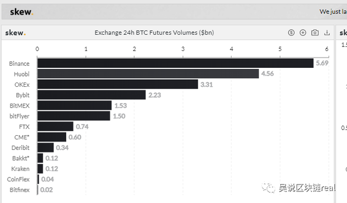Click the 'We just la' announcement text
Viewport: 347px width, 203px height.
333,11
